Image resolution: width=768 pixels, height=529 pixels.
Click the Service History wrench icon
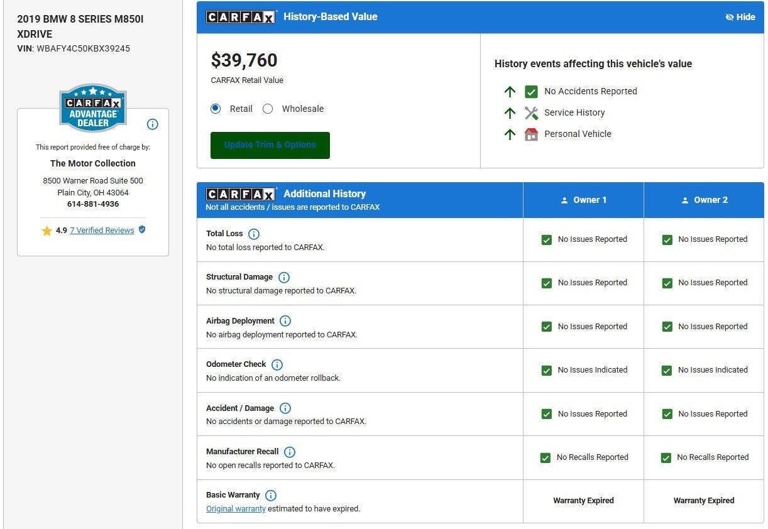pos(531,113)
